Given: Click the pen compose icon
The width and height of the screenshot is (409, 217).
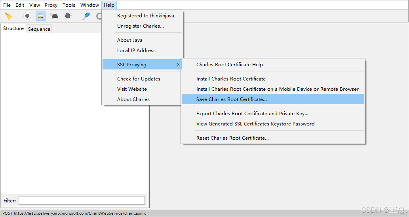Looking at the screenshot, I should [x=86, y=16].
